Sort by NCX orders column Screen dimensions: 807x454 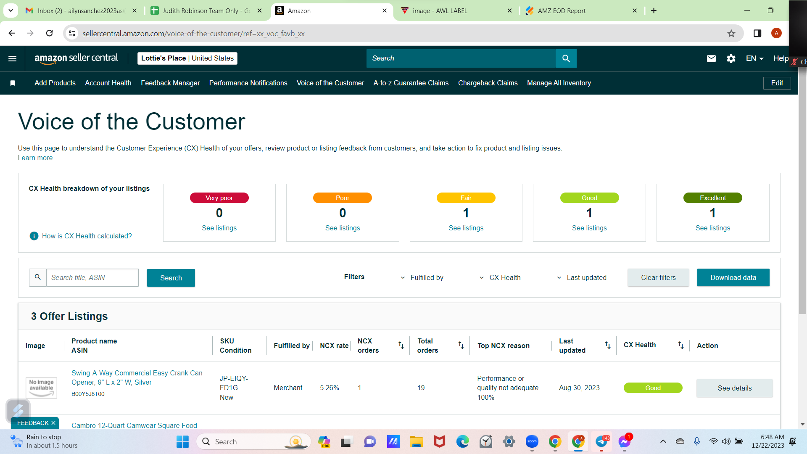pyautogui.click(x=401, y=345)
